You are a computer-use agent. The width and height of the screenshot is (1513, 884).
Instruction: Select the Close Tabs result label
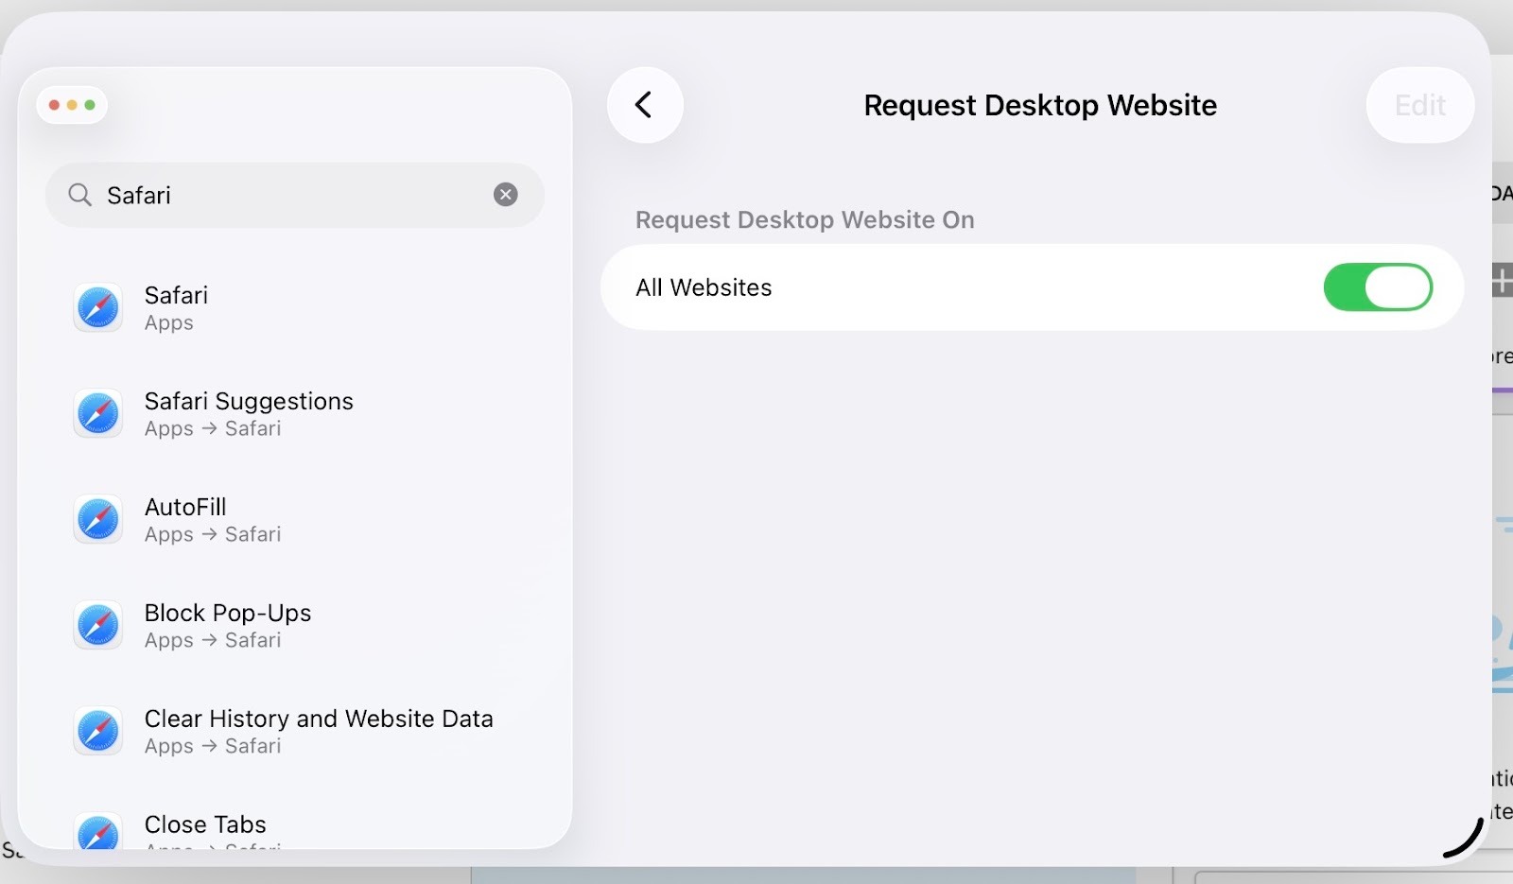click(205, 824)
